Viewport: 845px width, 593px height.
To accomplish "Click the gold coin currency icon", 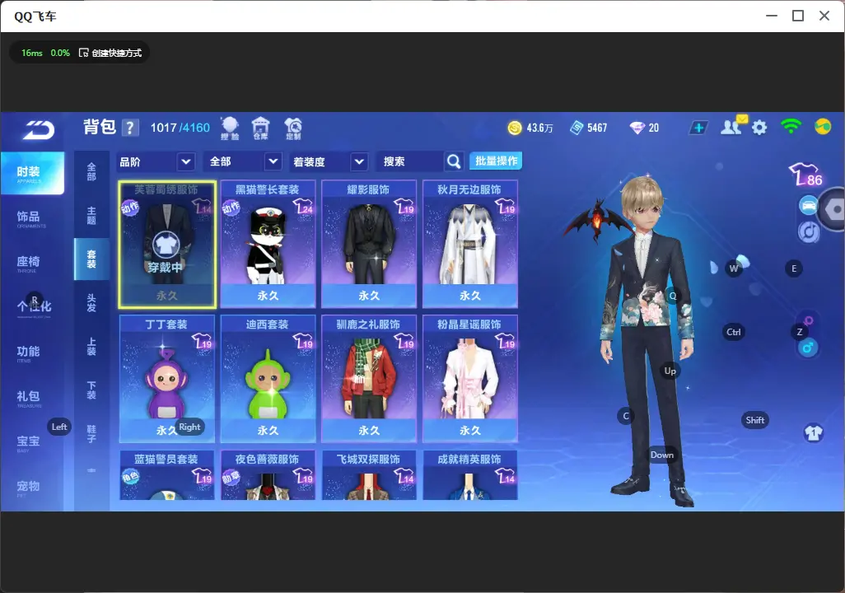I will click(515, 128).
